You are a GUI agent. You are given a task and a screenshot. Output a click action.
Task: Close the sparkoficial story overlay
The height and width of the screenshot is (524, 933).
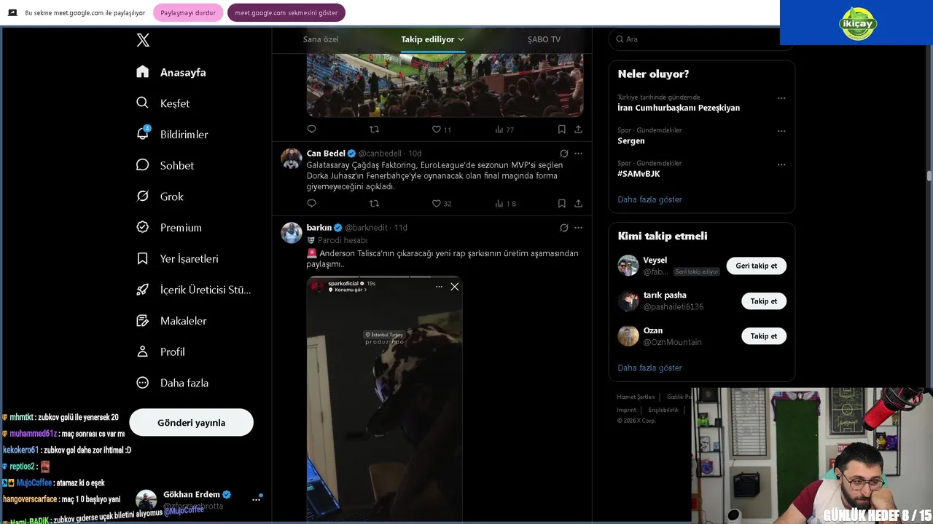(454, 287)
